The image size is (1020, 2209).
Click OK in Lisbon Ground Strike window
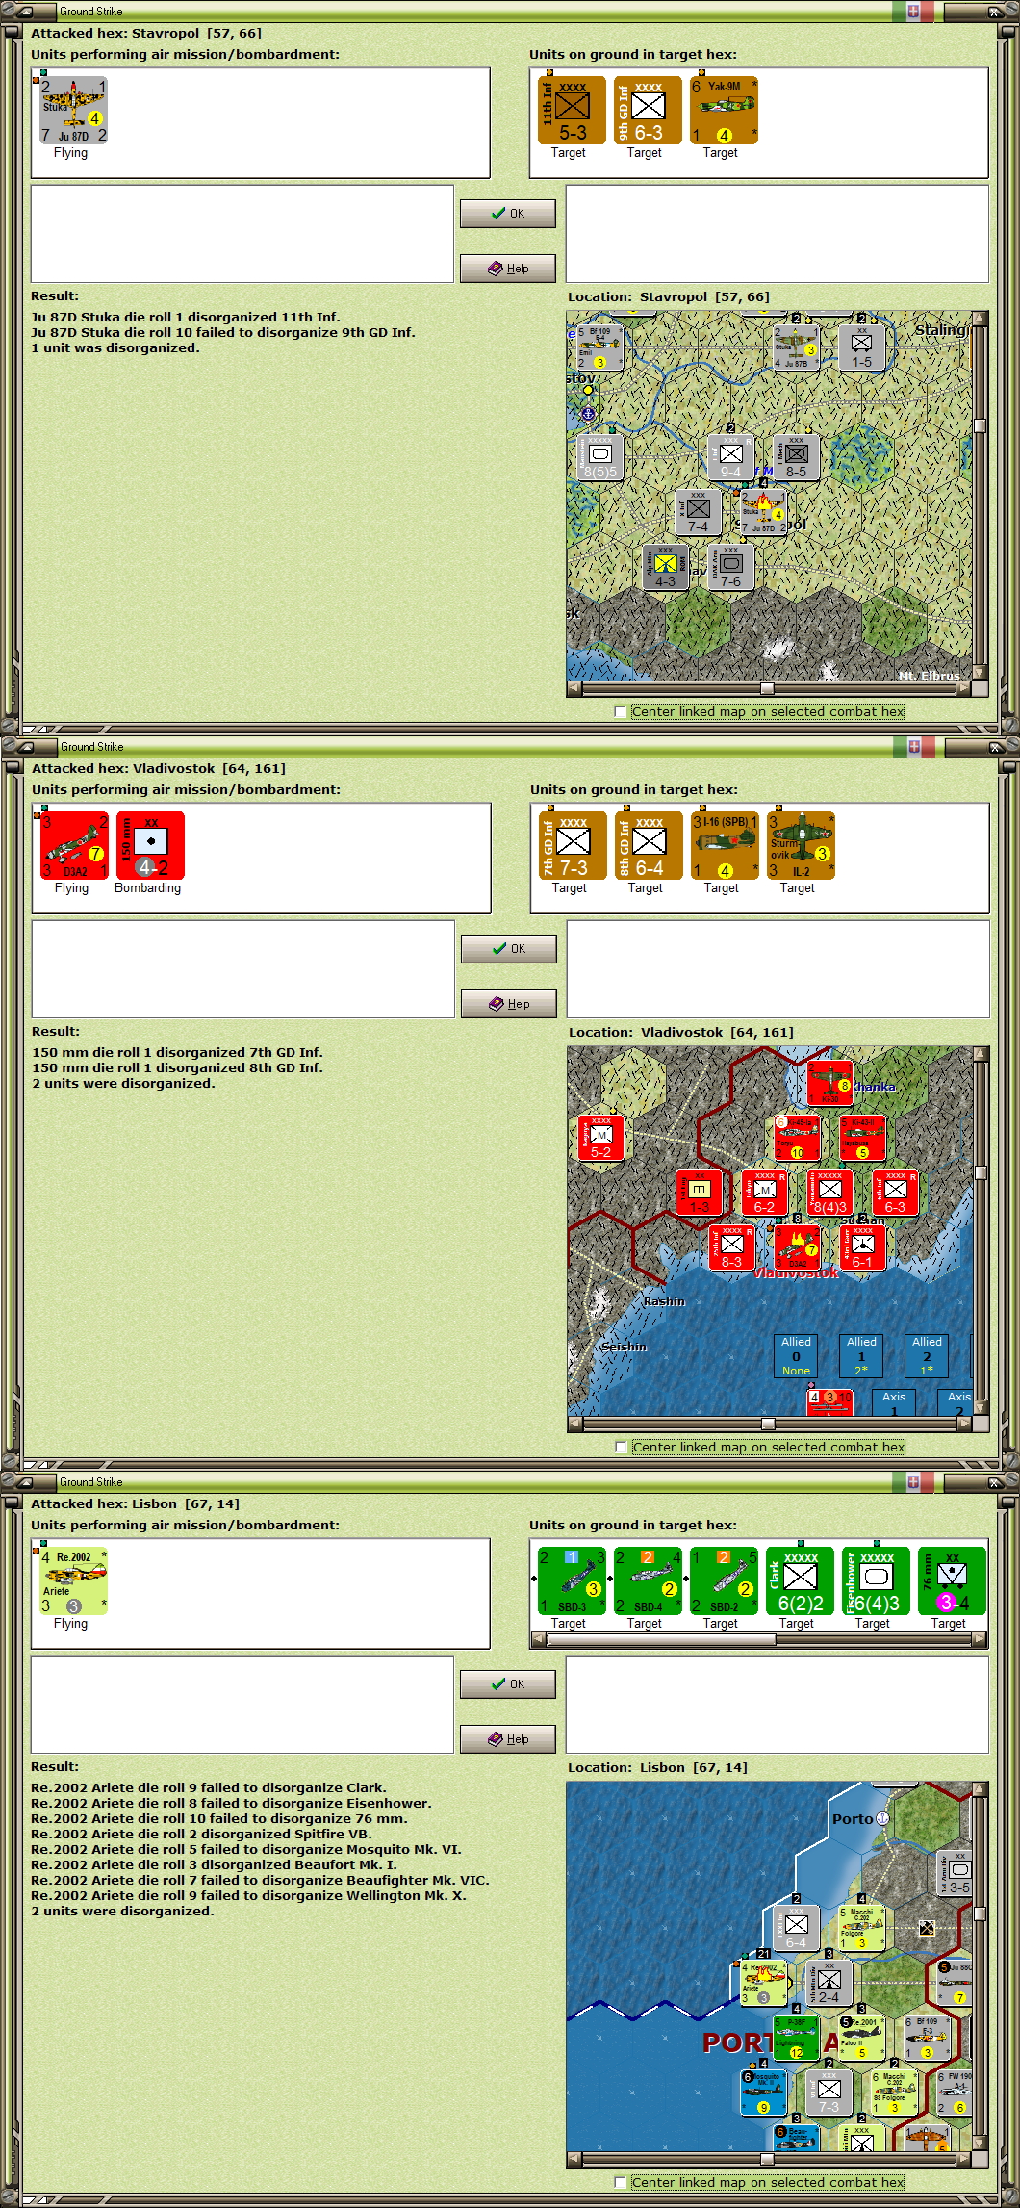508,1684
